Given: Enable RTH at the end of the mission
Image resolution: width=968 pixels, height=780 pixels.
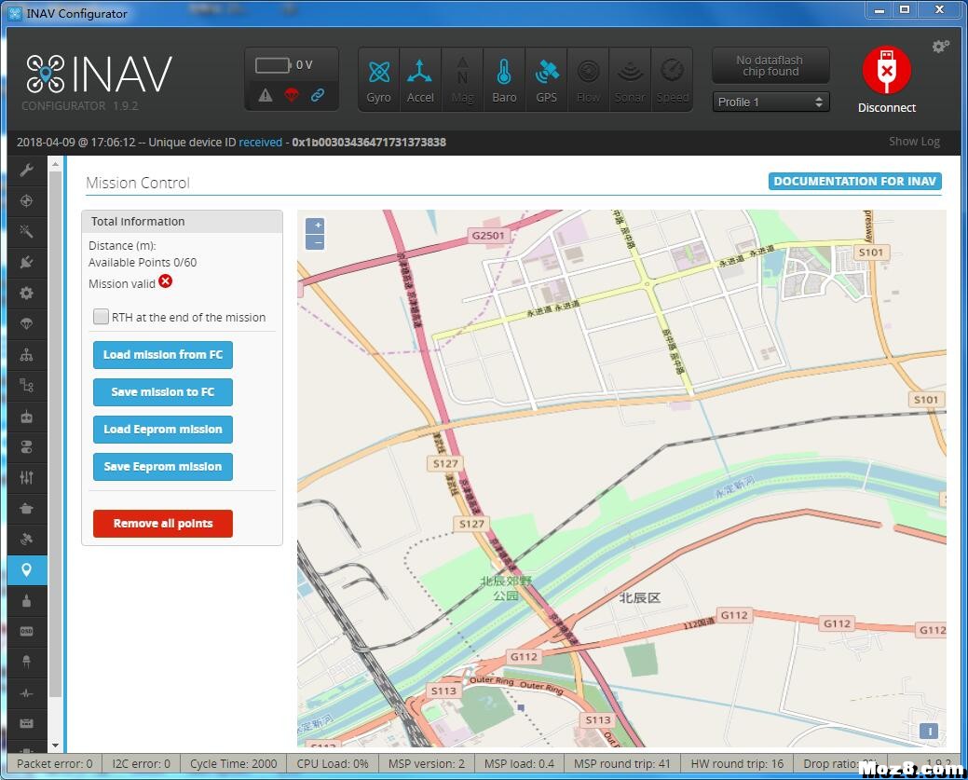Looking at the screenshot, I should pos(101,317).
